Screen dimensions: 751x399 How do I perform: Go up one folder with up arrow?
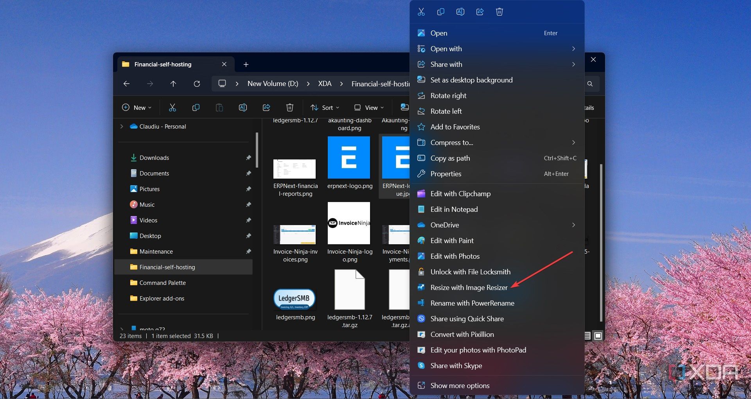[173, 84]
